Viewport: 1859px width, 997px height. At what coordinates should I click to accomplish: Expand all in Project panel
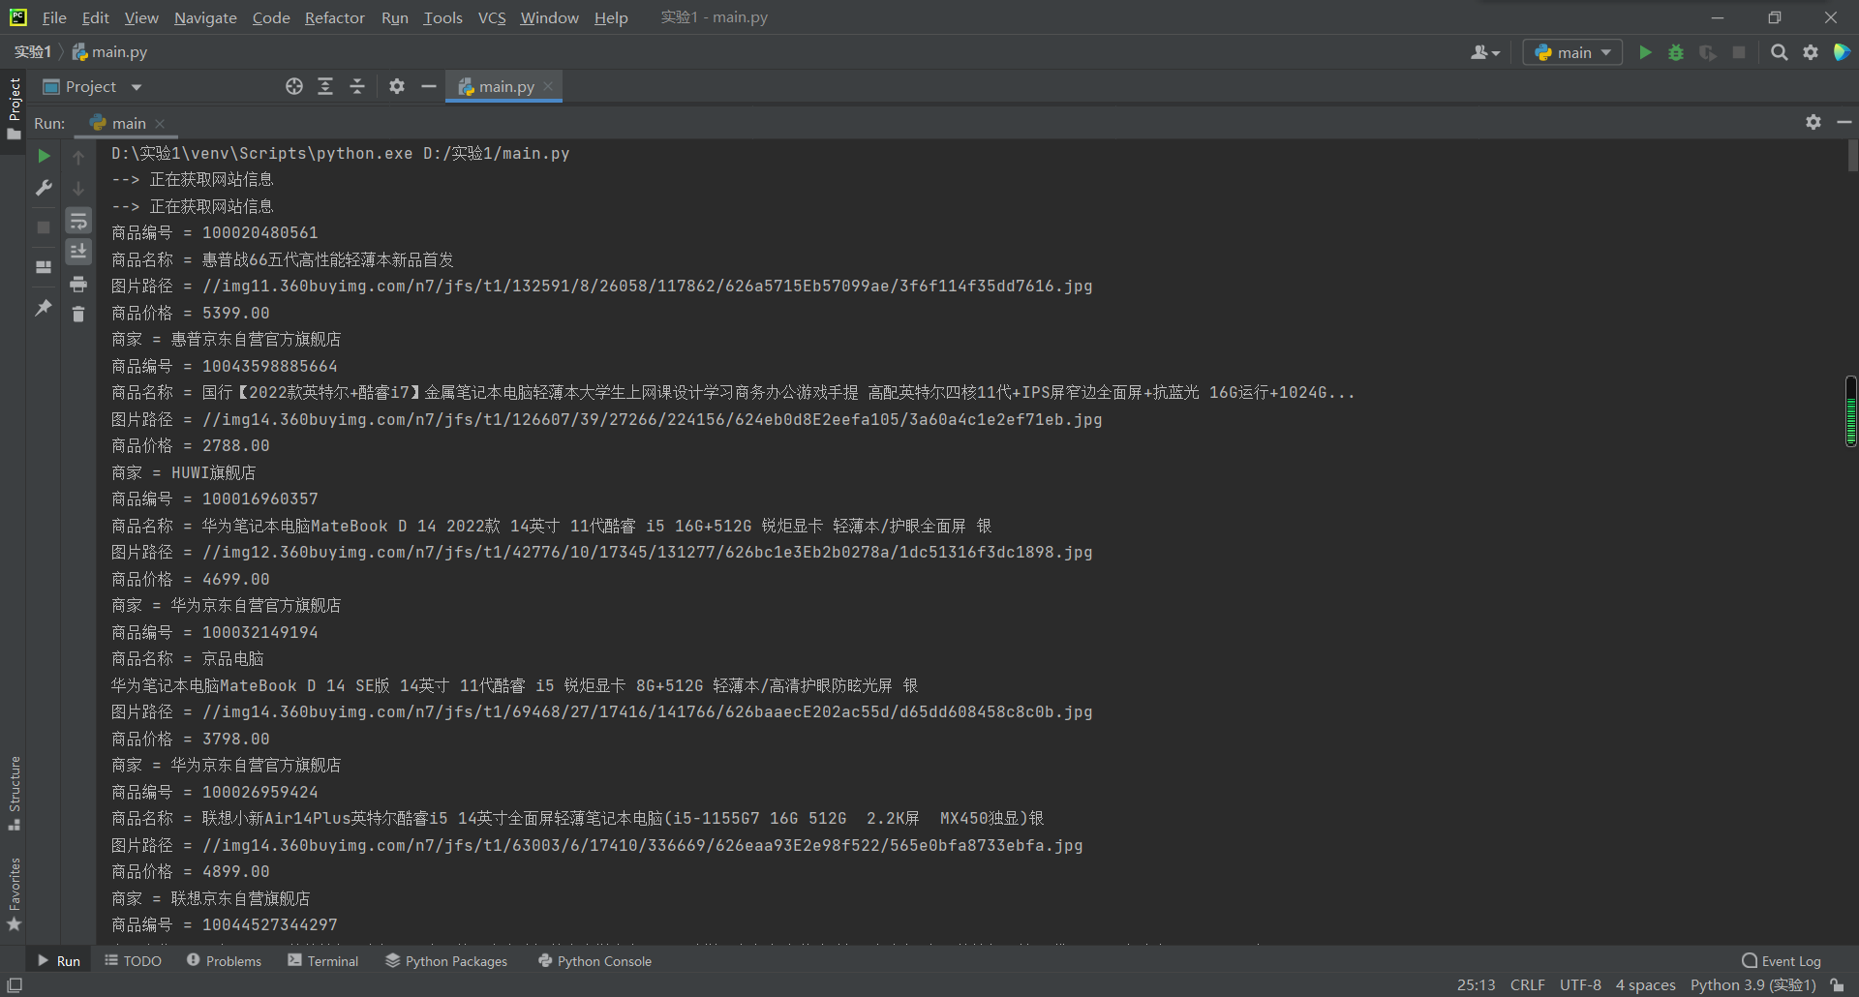[325, 86]
